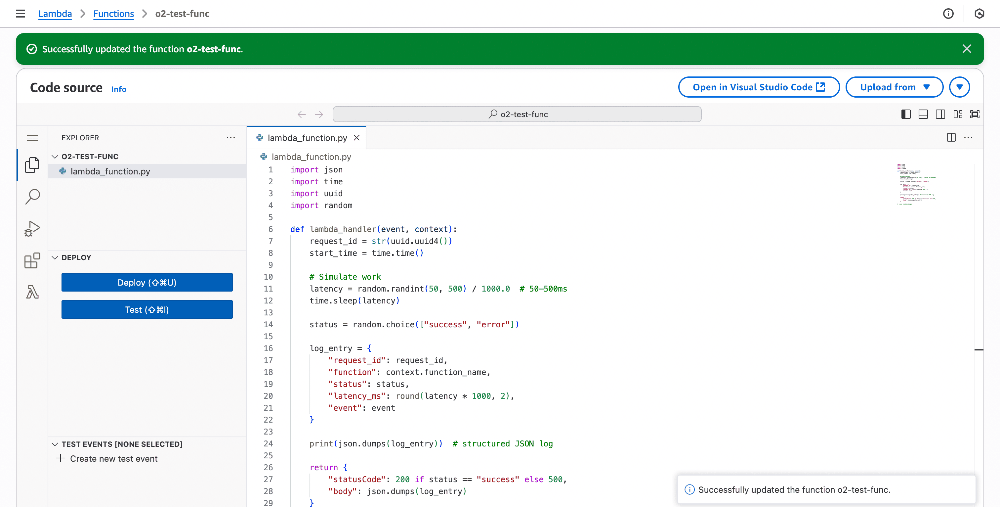1000x507 pixels.
Task: Toggle the primary sidebar visibility
Action: (x=906, y=114)
